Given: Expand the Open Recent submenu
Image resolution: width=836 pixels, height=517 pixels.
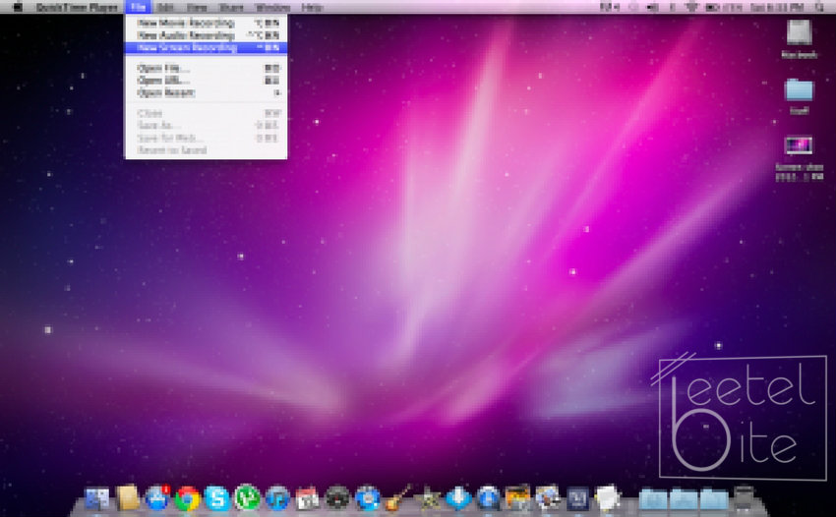Looking at the screenshot, I should 206,92.
